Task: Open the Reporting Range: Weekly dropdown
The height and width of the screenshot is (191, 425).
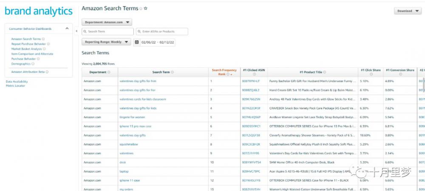Action: coord(106,42)
